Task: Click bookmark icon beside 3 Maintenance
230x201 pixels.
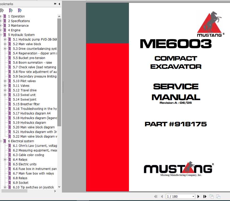Action: tap(5, 26)
